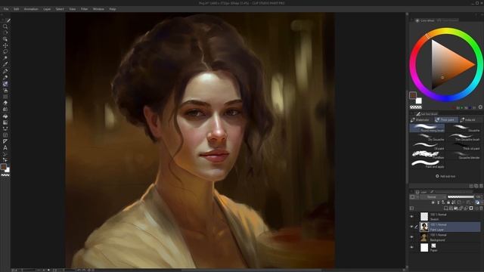Hide the Background layer
The image size is (484, 272).
pyautogui.click(x=411, y=236)
